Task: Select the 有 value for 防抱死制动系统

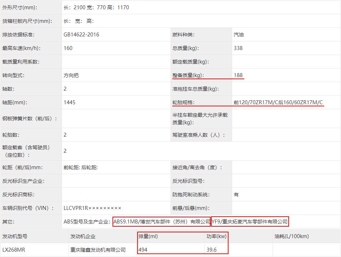Action: pyautogui.click(x=235, y=195)
